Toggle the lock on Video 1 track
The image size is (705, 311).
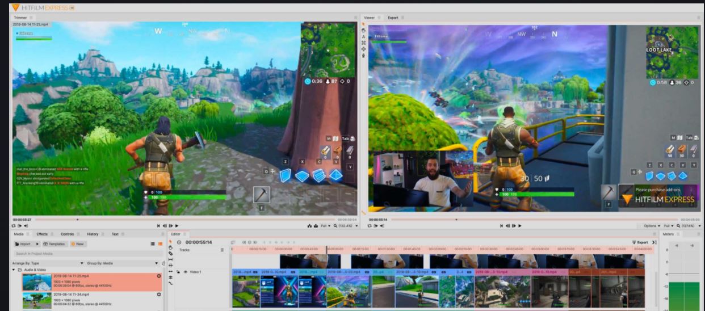click(x=179, y=272)
